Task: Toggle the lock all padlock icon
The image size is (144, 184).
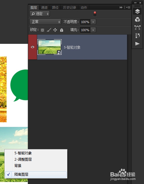Action: pos(62,30)
